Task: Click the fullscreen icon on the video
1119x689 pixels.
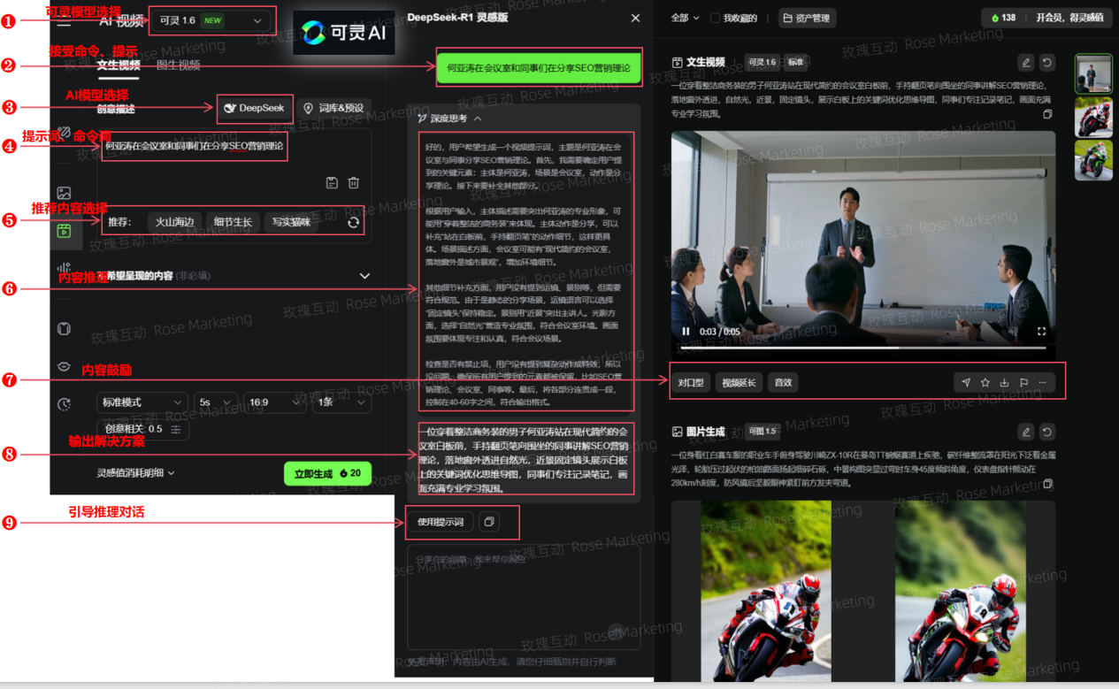Action: tap(1041, 332)
